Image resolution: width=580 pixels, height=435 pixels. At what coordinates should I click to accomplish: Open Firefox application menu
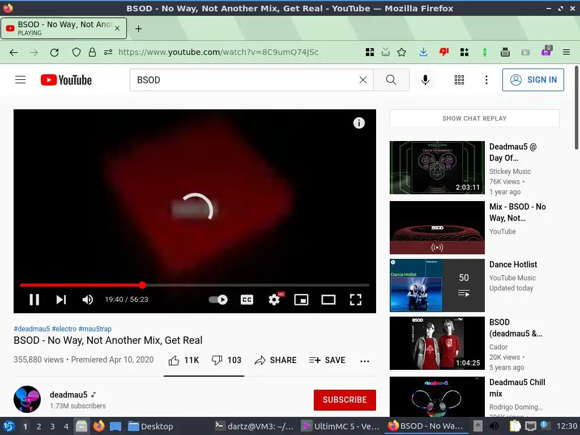tap(566, 52)
